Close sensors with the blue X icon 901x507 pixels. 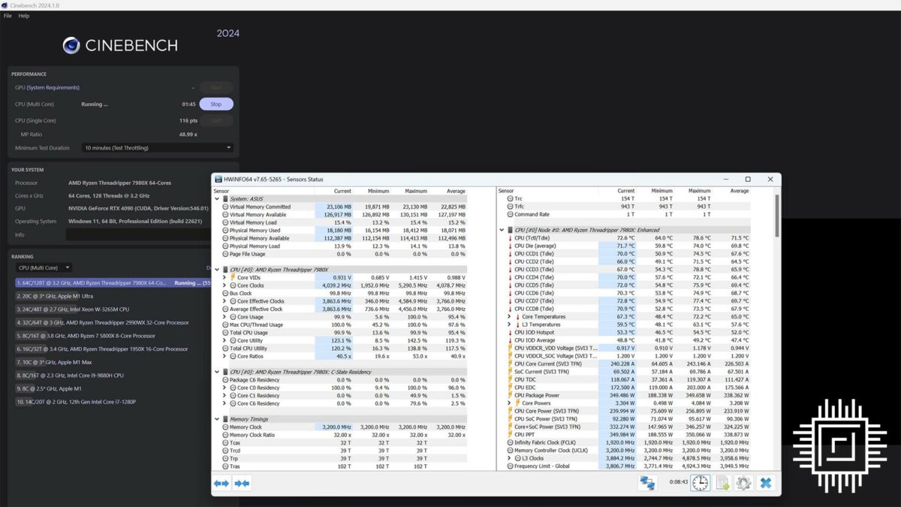[765, 483]
